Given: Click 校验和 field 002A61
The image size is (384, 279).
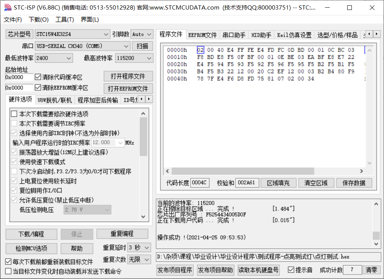Looking at the screenshot, I should coord(247,183).
